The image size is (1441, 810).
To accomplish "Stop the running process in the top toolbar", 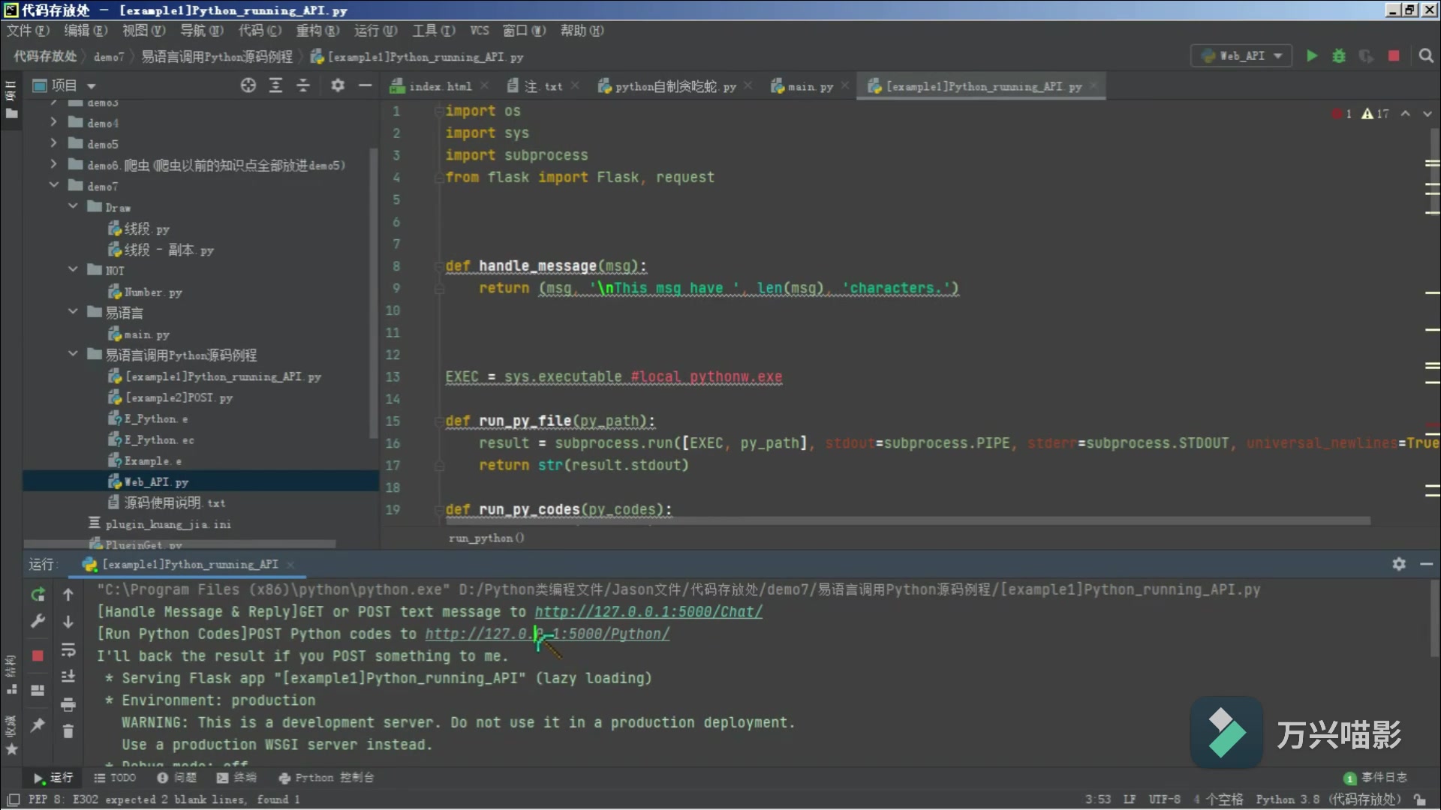I will coord(1394,56).
